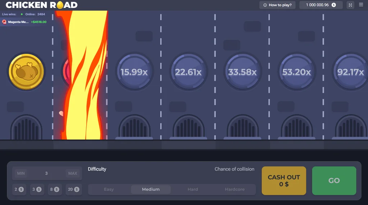
Task: Click the Live wins: label
Action: (9, 14)
